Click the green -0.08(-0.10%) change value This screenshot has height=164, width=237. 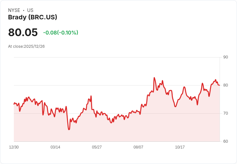point(61,33)
